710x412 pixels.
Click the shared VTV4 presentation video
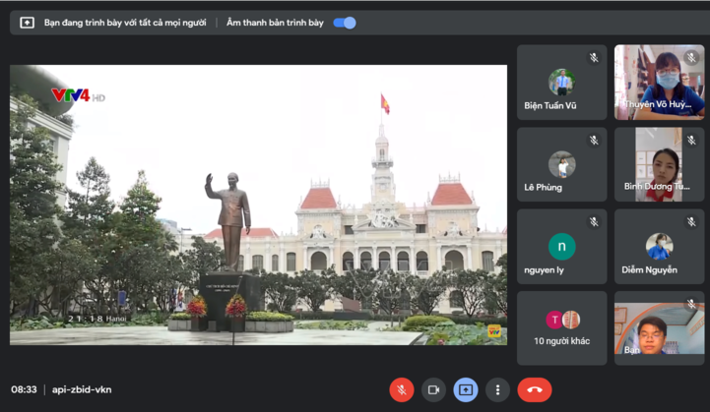258,205
